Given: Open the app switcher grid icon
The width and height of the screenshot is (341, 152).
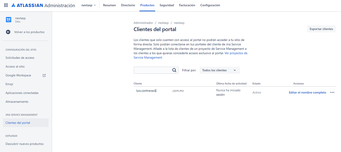Looking at the screenshot, I should click(6, 5).
